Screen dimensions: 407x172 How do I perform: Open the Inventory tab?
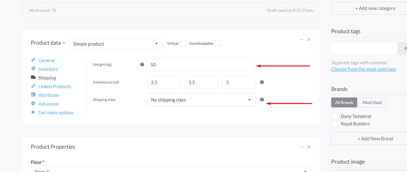pos(48,69)
